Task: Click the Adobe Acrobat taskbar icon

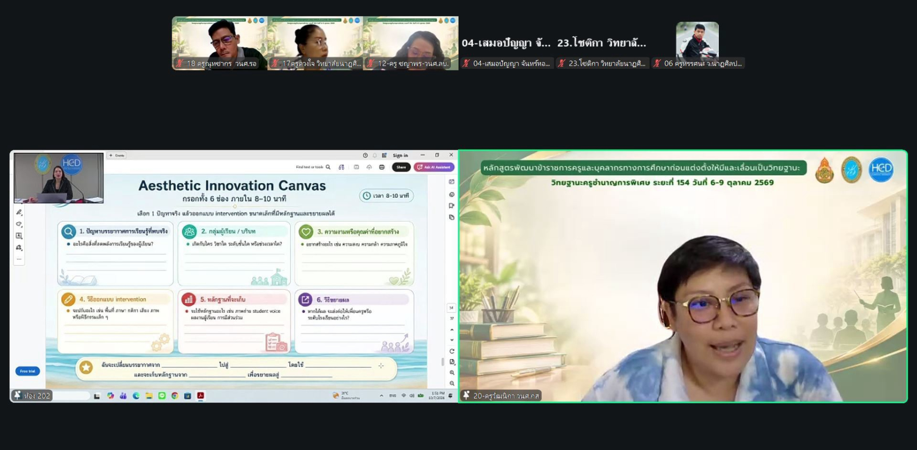Action: click(x=201, y=395)
